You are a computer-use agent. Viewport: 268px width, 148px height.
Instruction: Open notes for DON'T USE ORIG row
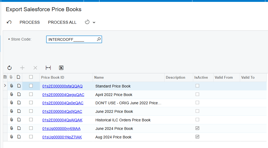point(19,103)
